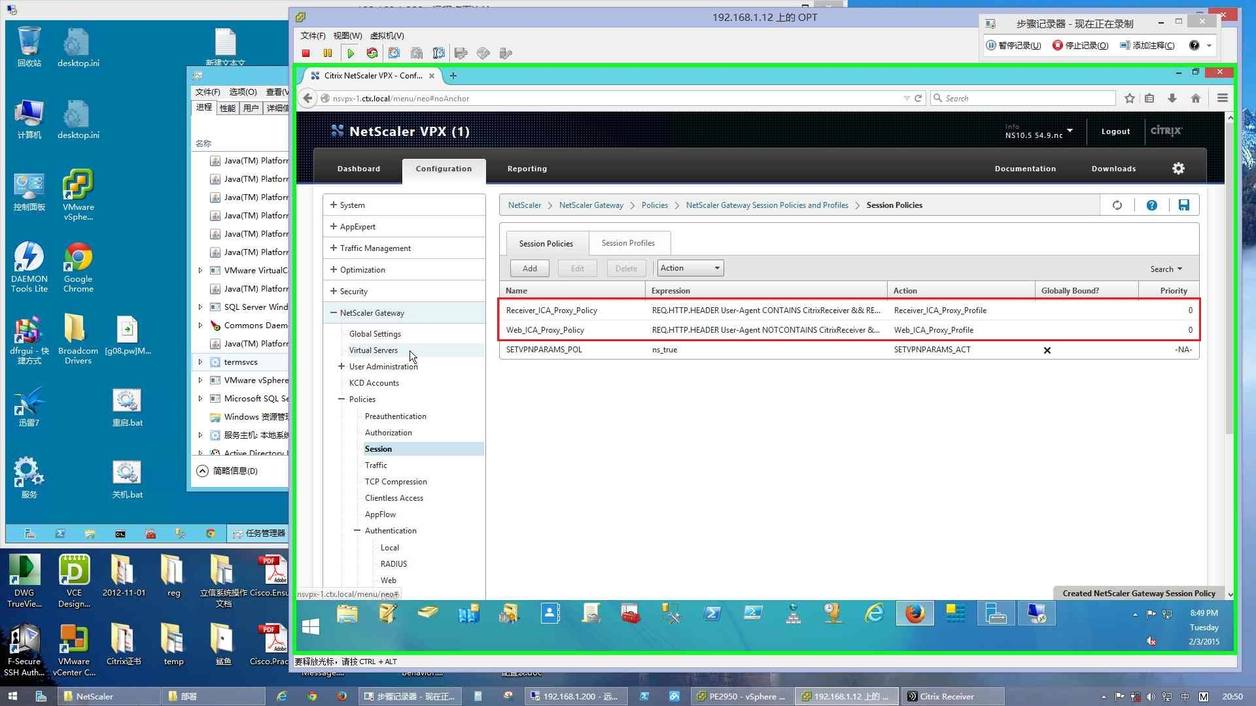
Task: Switch to the Dashboard tab
Action: [x=358, y=169]
